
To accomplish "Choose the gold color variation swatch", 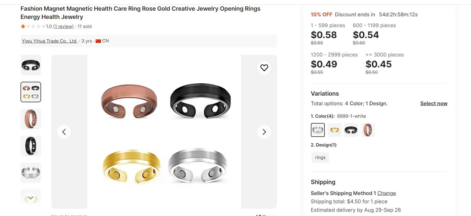I will (334, 130).
